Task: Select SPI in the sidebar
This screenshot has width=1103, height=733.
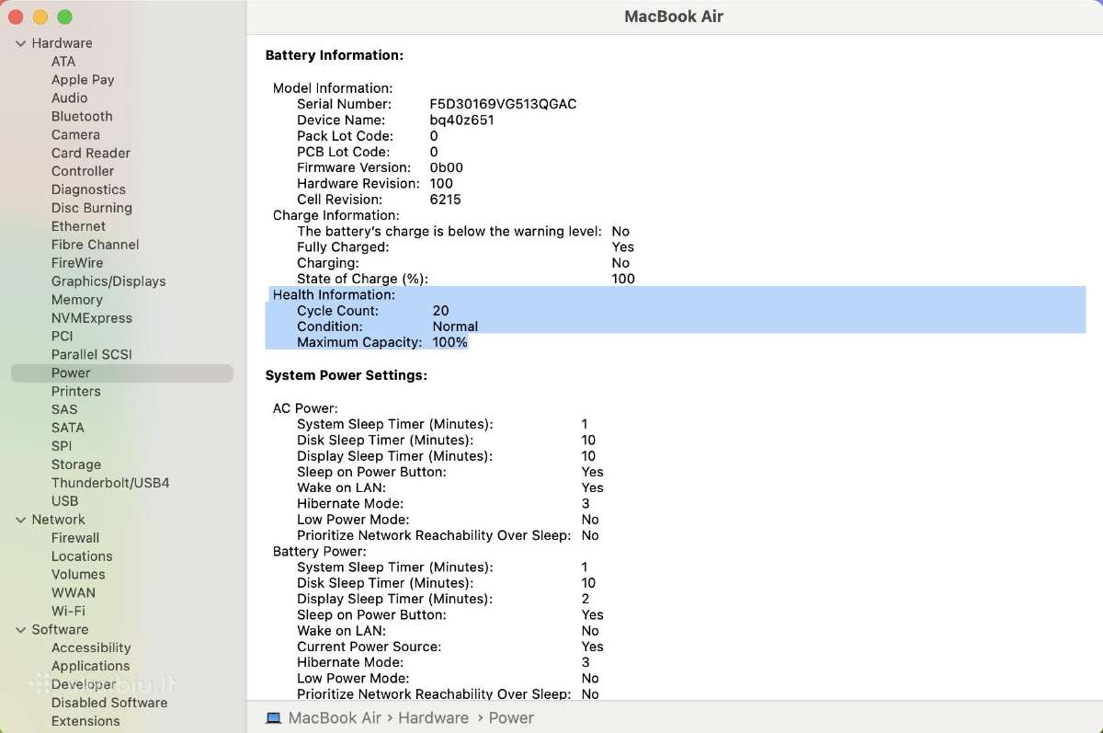Action: pyautogui.click(x=62, y=447)
